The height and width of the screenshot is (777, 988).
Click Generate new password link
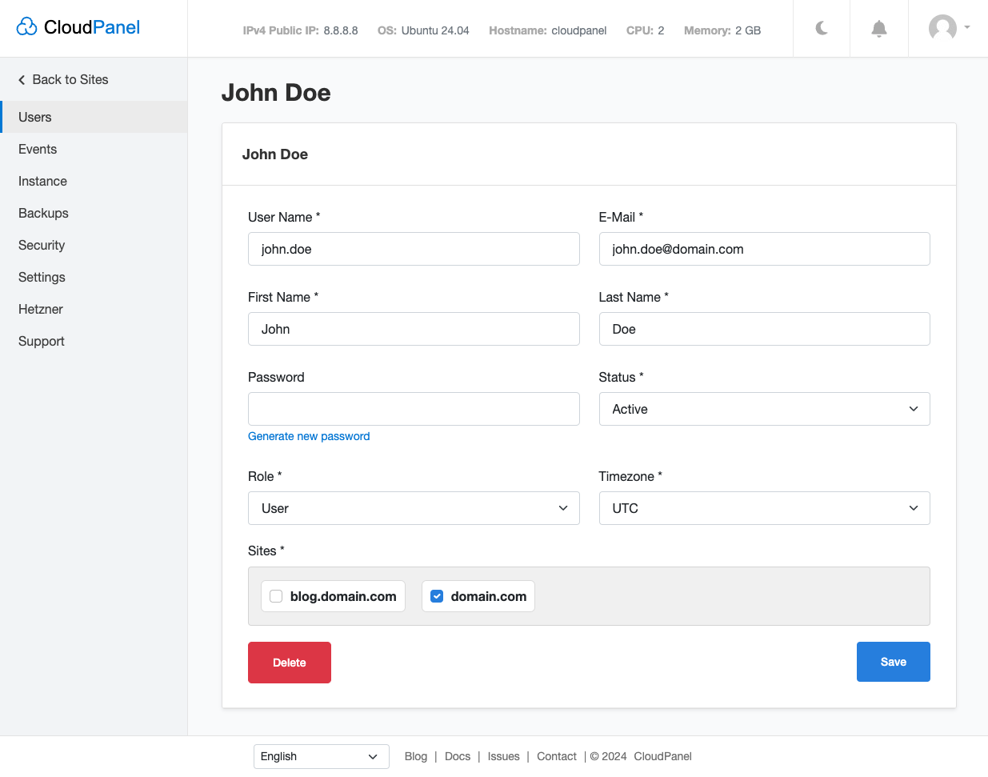click(309, 436)
